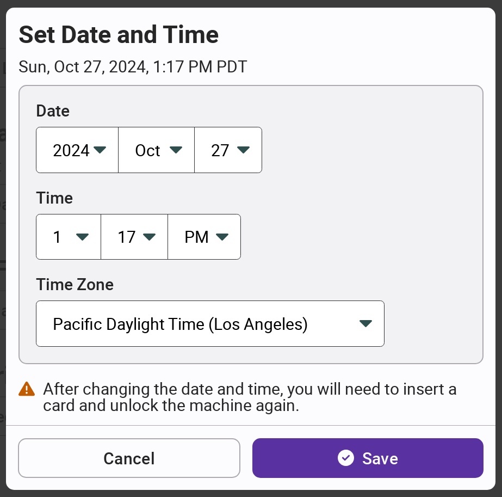Click the "Time Zone" section label

tap(75, 285)
